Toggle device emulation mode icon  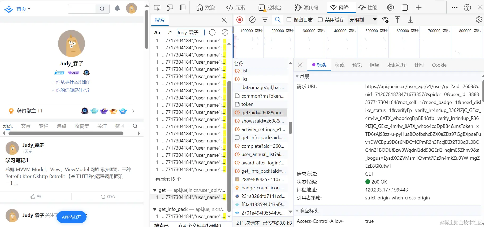(x=170, y=8)
